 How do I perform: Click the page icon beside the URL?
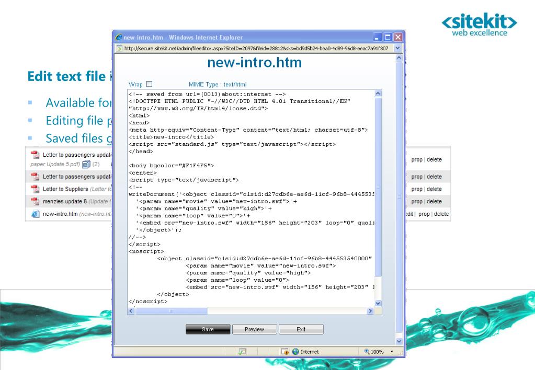[119, 49]
